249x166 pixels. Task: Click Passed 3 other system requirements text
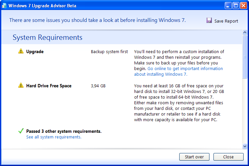pos(64,131)
